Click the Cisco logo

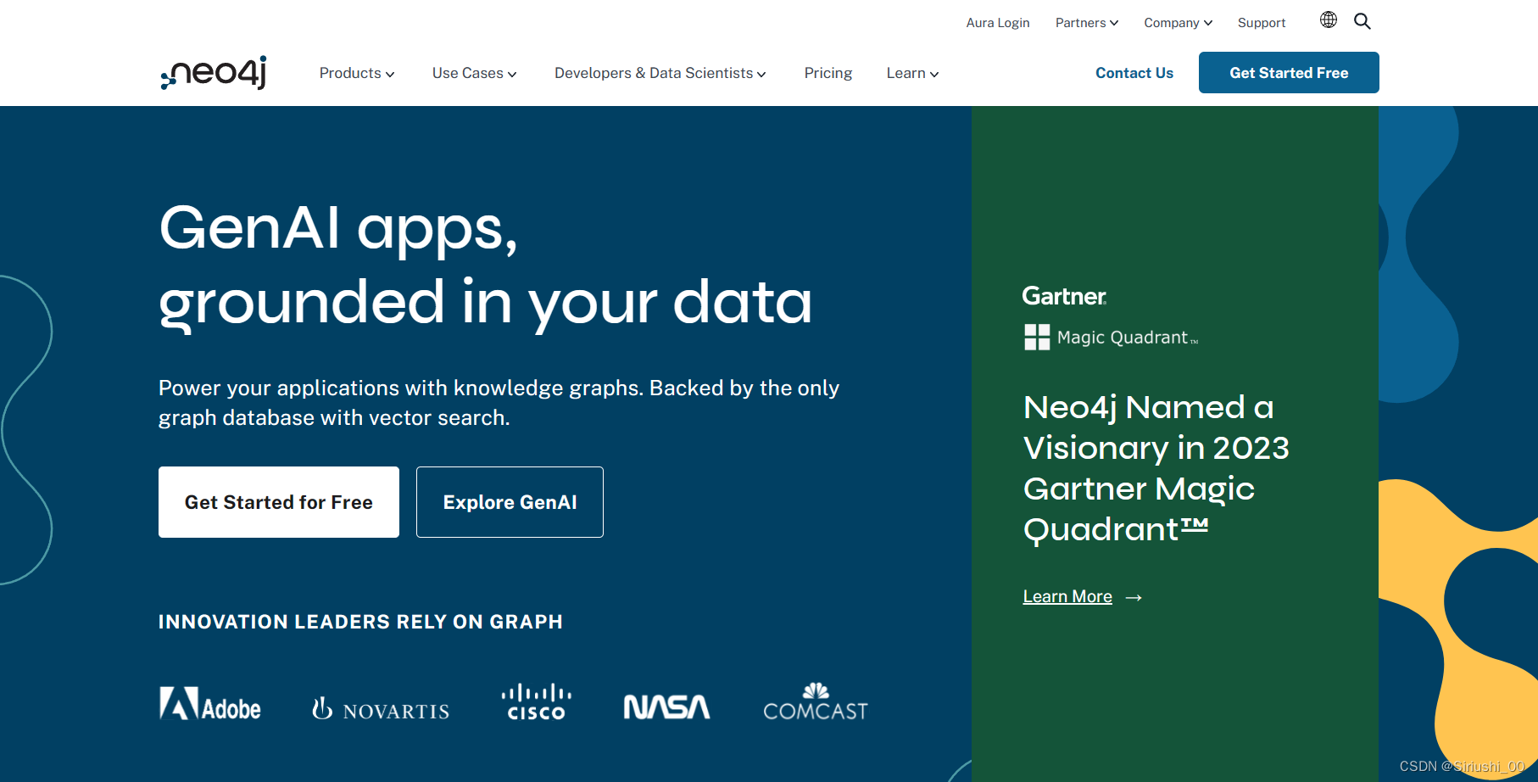tap(537, 702)
